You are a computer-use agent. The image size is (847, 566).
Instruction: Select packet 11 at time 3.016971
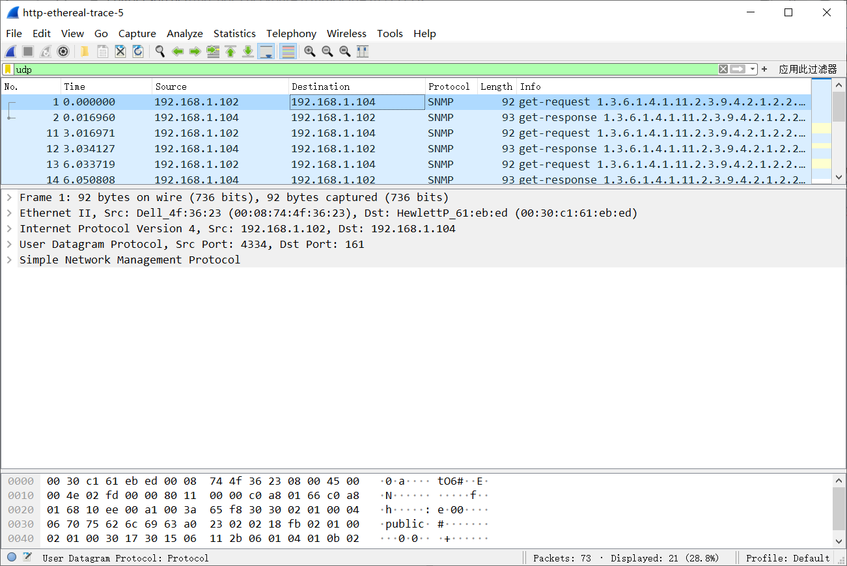point(406,133)
